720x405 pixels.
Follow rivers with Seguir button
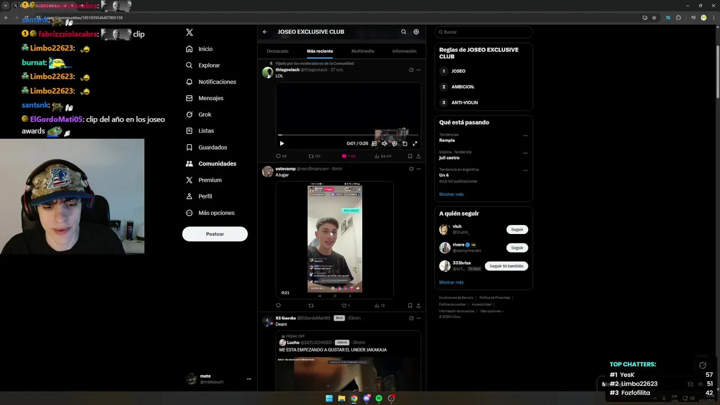(x=517, y=247)
